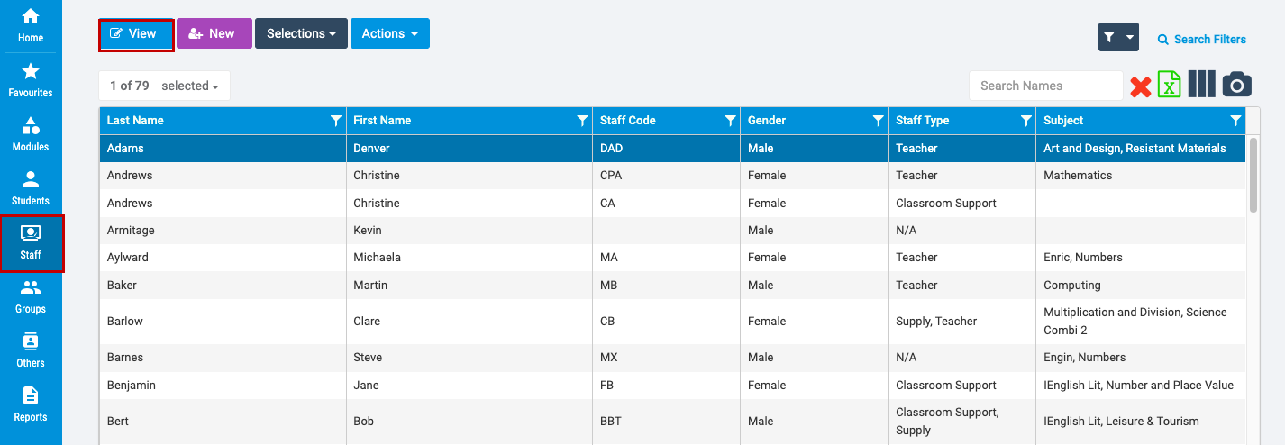
Task: Filter the Staff Code column
Action: click(731, 121)
